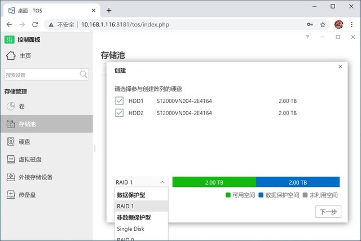
Task: Click the 存储管理 section label
Action: [x=16, y=91]
